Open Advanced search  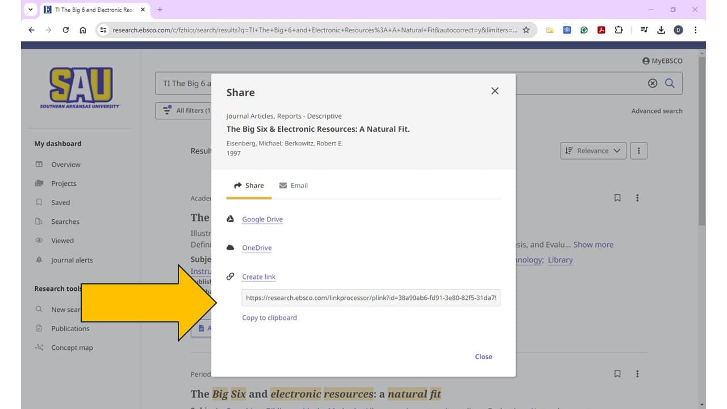coord(657,111)
